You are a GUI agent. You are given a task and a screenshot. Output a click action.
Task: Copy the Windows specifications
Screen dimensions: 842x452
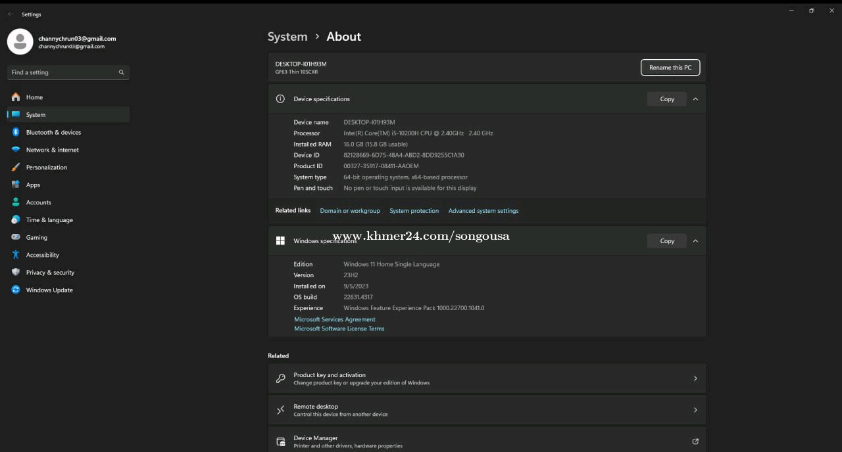667,241
